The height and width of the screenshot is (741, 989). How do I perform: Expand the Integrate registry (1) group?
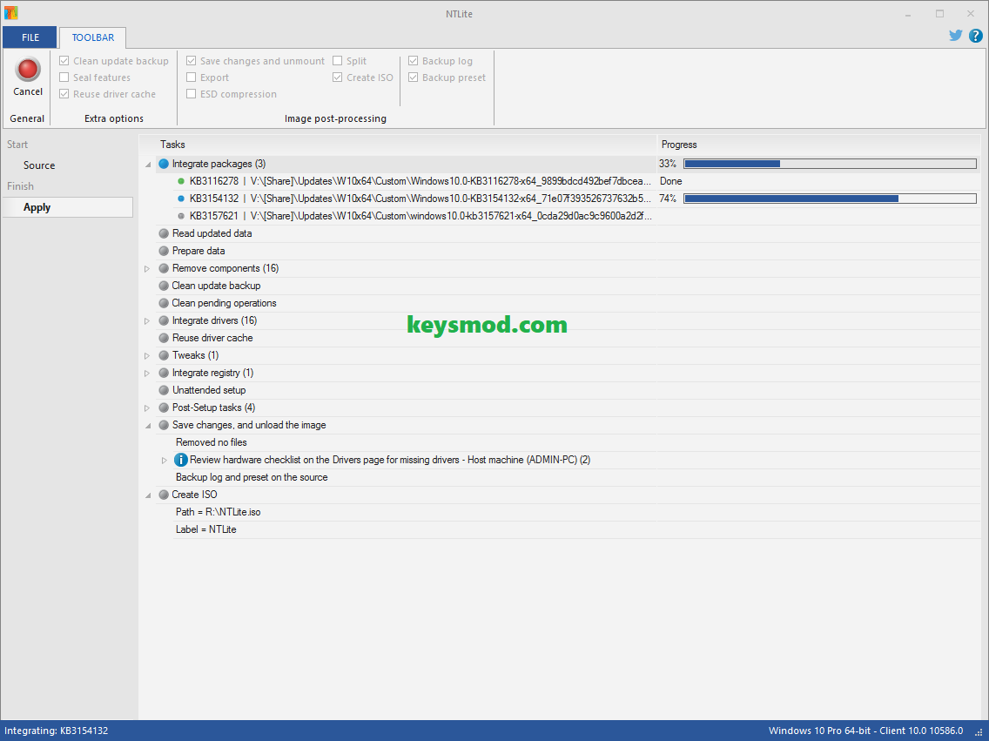[x=147, y=374]
